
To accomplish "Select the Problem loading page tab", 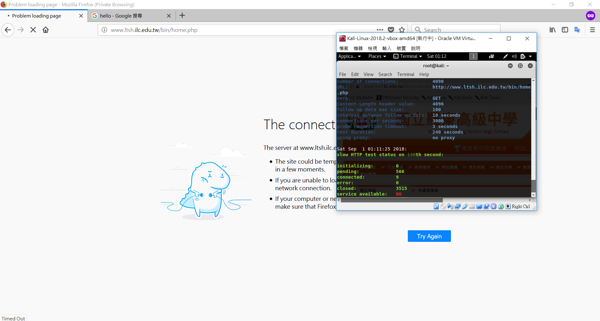I will tap(44, 16).
